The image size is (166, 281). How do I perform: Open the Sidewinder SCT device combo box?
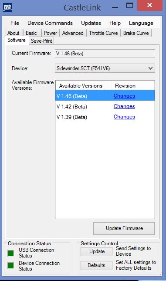click(105, 68)
